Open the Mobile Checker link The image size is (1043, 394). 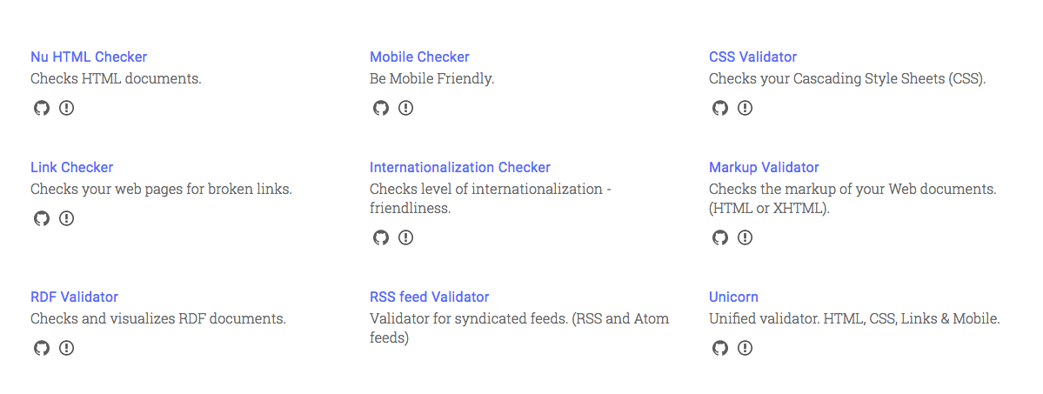(x=420, y=57)
